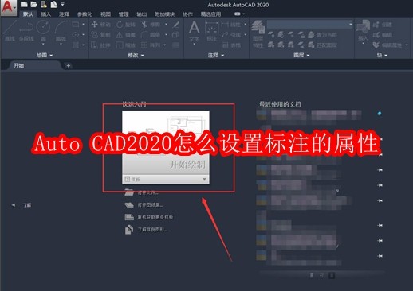Click the Save icon in quick access toolbar
The width and height of the screenshot is (413, 291).
click(44, 4)
